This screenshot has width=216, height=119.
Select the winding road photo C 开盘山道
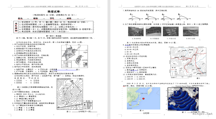coord(171,31)
